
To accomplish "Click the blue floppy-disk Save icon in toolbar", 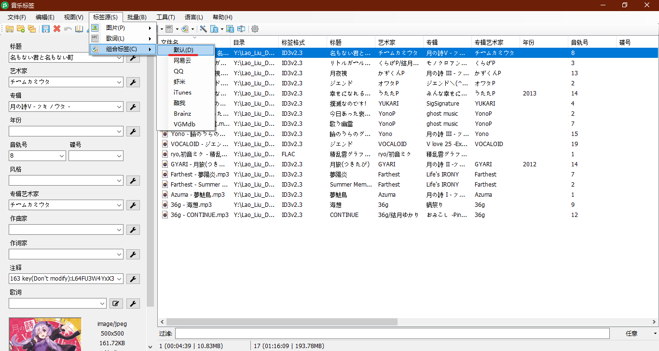I will click(x=46, y=29).
